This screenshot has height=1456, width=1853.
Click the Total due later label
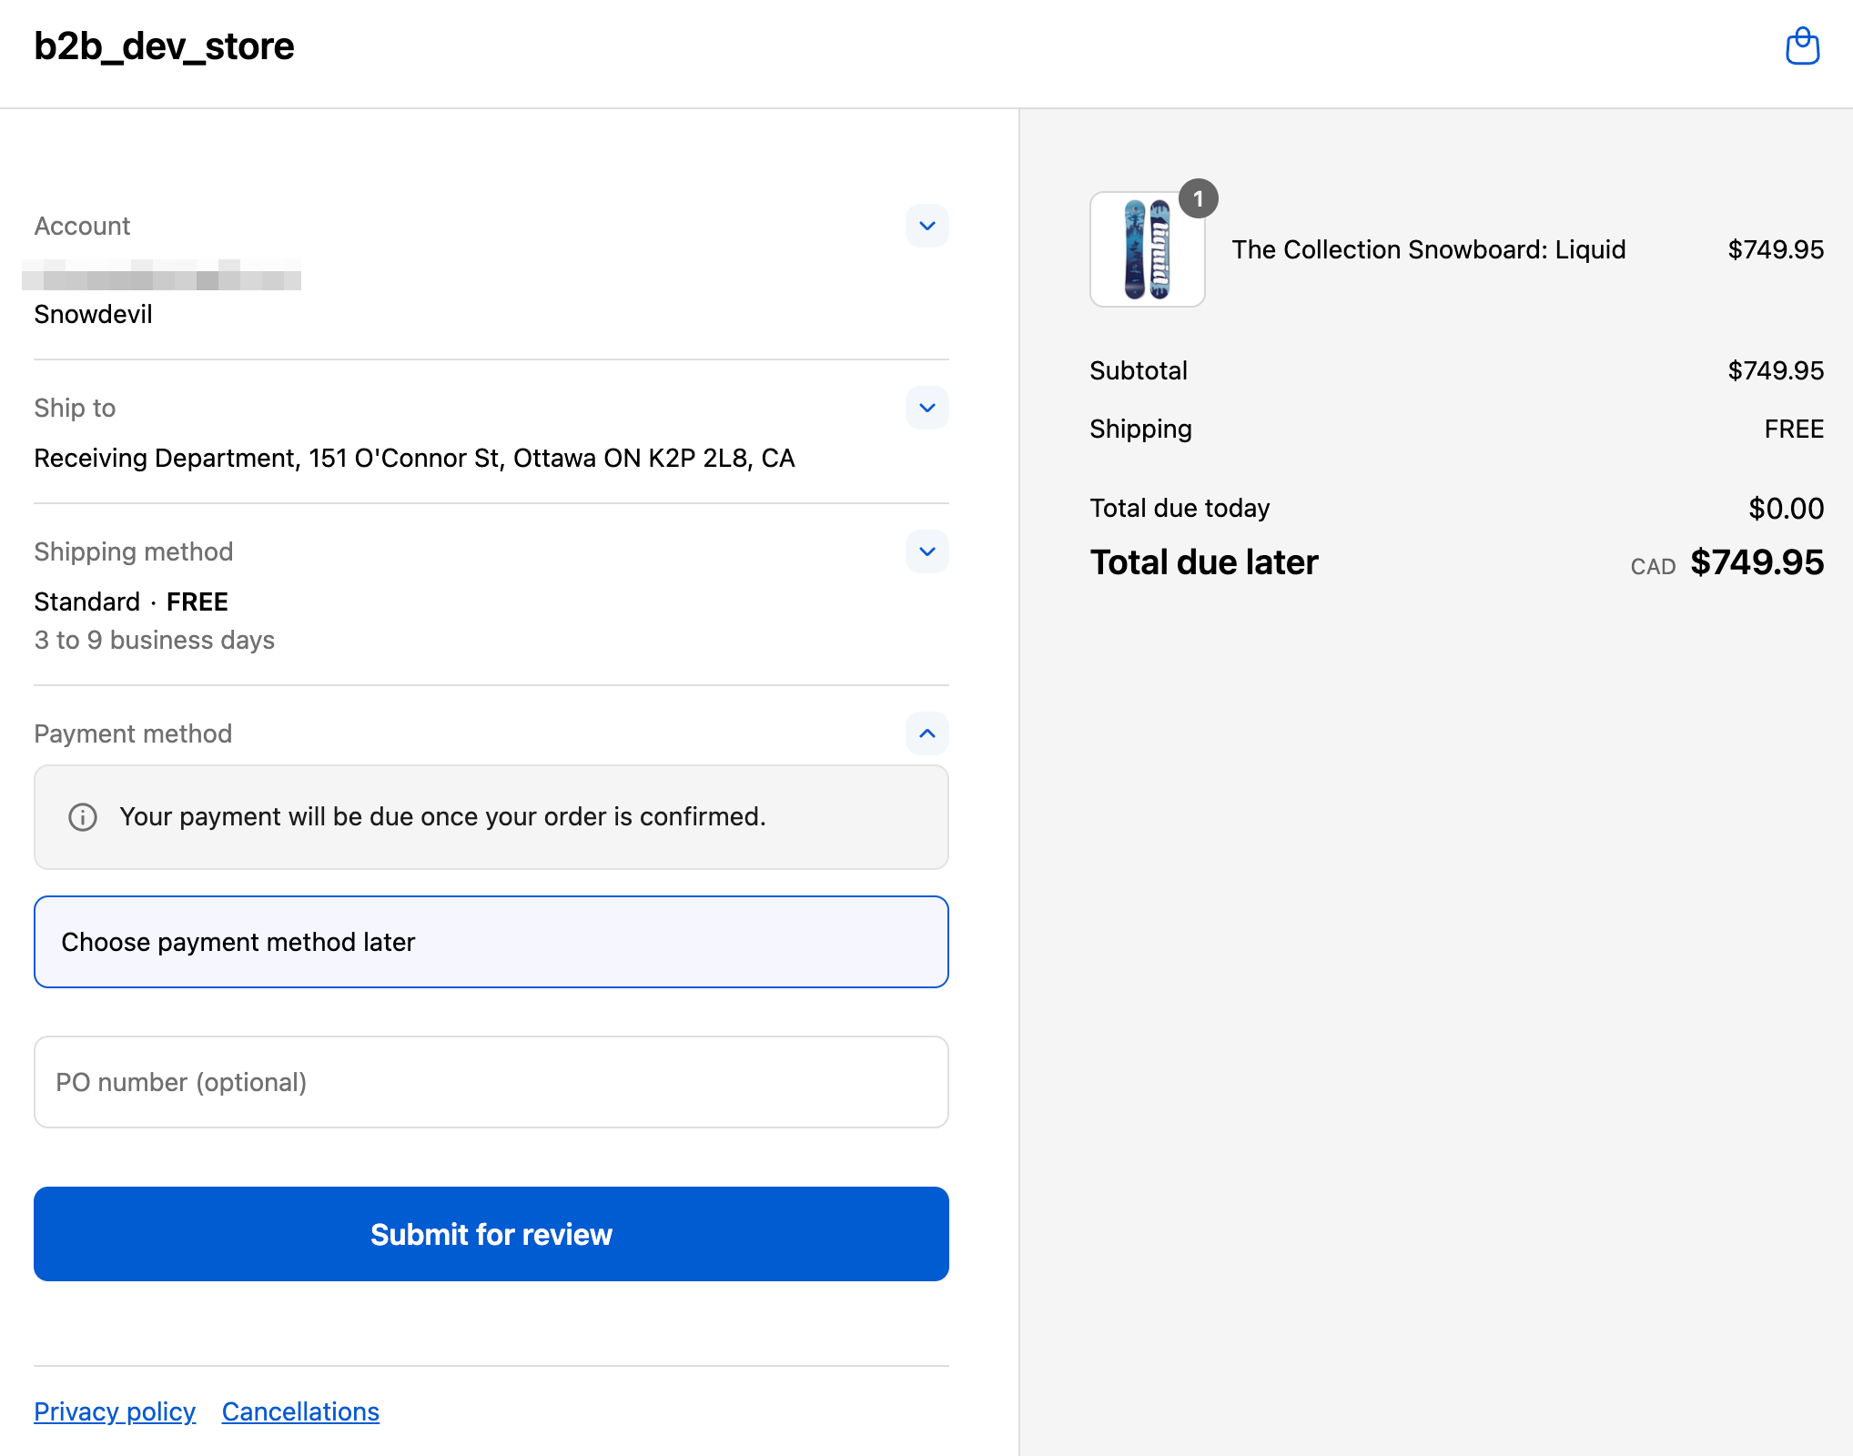coord(1203,562)
